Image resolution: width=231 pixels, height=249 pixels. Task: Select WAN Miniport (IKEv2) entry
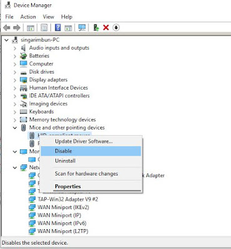[x=64, y=207]
